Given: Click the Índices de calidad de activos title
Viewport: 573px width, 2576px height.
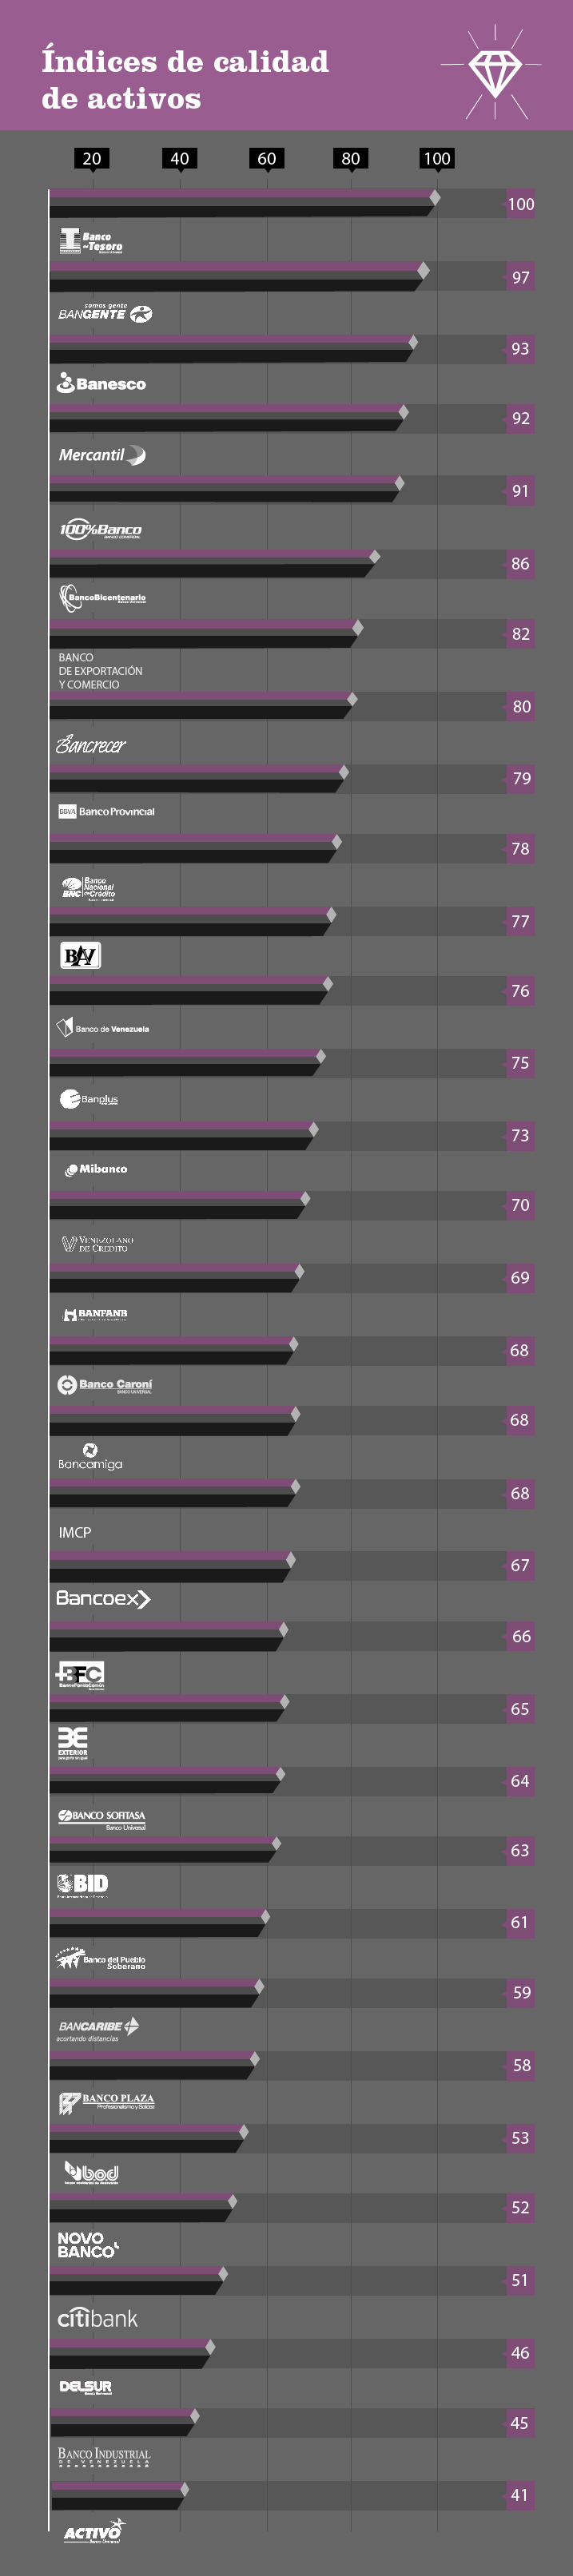Looking at the screenshot, I should click(185, 79).
